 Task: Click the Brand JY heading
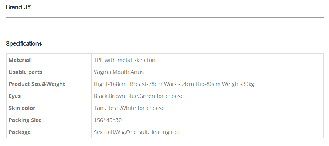pyautogui.click(x=18, y=7)
